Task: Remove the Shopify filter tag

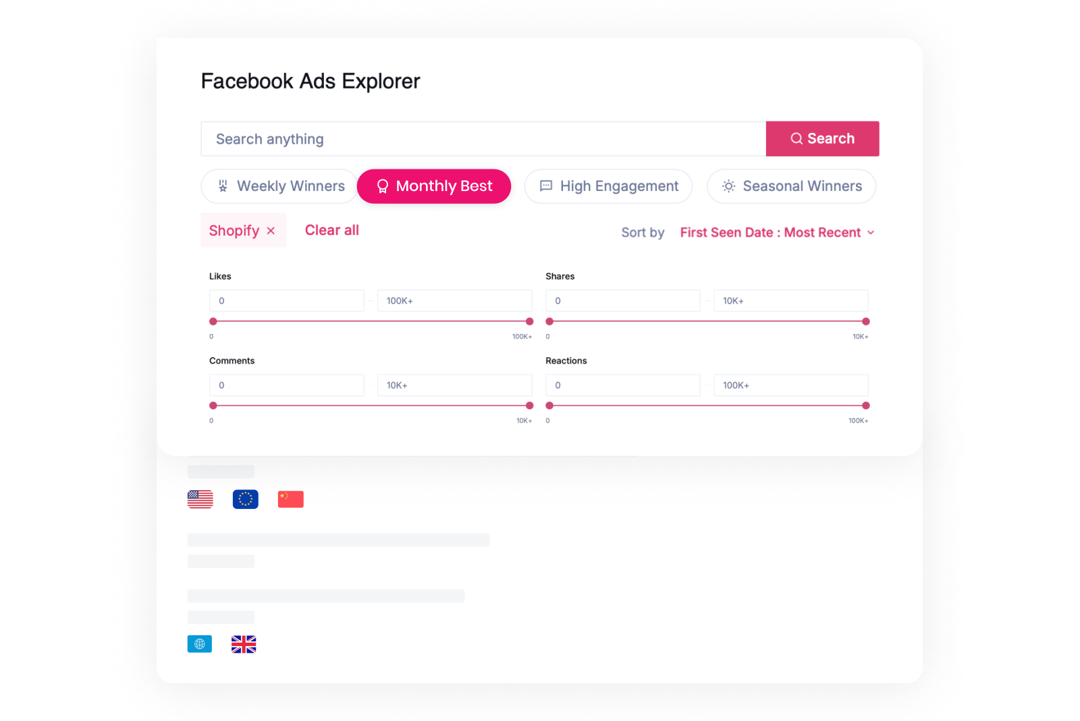Action: coord(271,230)
